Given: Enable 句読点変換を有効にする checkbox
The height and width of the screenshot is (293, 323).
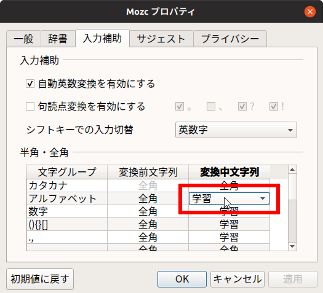Looking at the screenshot, I should coord(30,106).
